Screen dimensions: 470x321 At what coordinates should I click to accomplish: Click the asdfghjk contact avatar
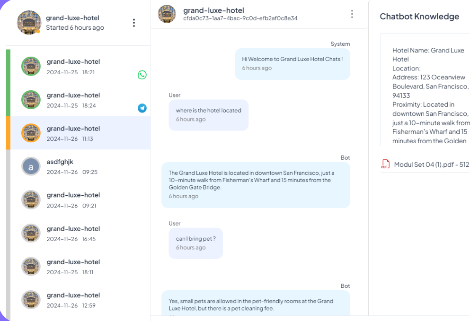tap(31, 166)
